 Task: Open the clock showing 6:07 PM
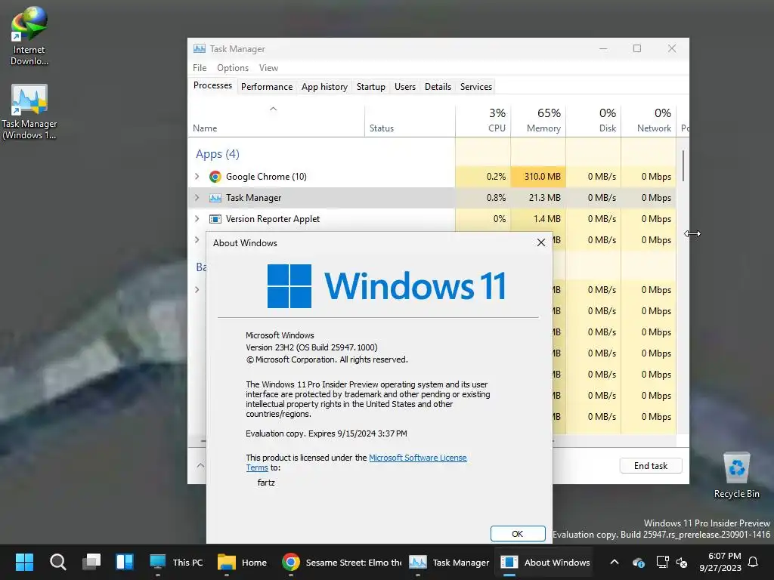pyautogui.click(x=720, y=562)
